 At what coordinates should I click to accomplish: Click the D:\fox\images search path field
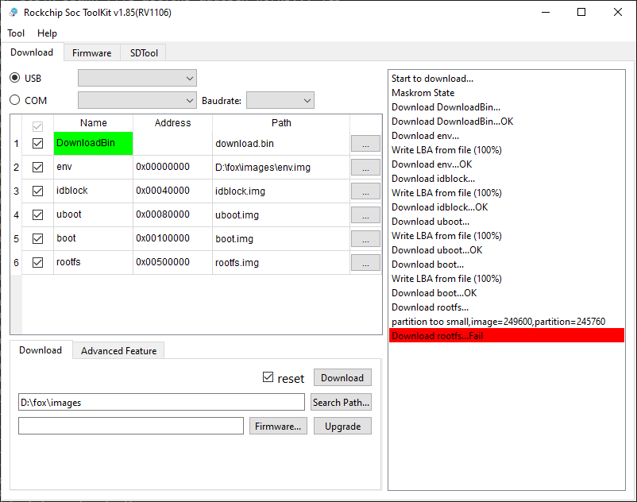coord(161,403)
